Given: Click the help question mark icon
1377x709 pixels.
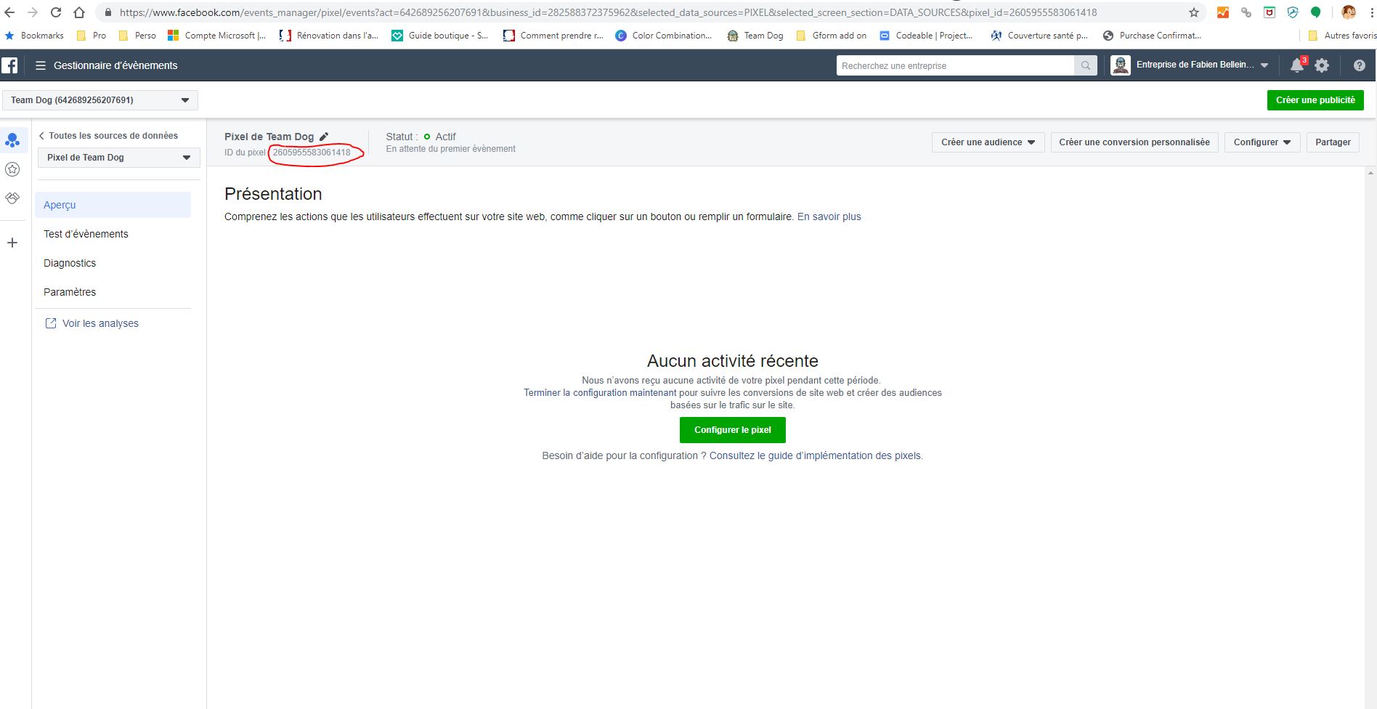Looking at the screenshot, I should (1359, 65).
